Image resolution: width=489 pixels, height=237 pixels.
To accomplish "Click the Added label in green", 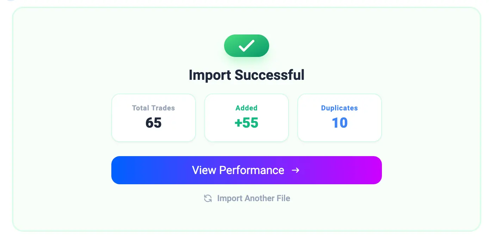I will pyautogui.click(x=247, y=108).
